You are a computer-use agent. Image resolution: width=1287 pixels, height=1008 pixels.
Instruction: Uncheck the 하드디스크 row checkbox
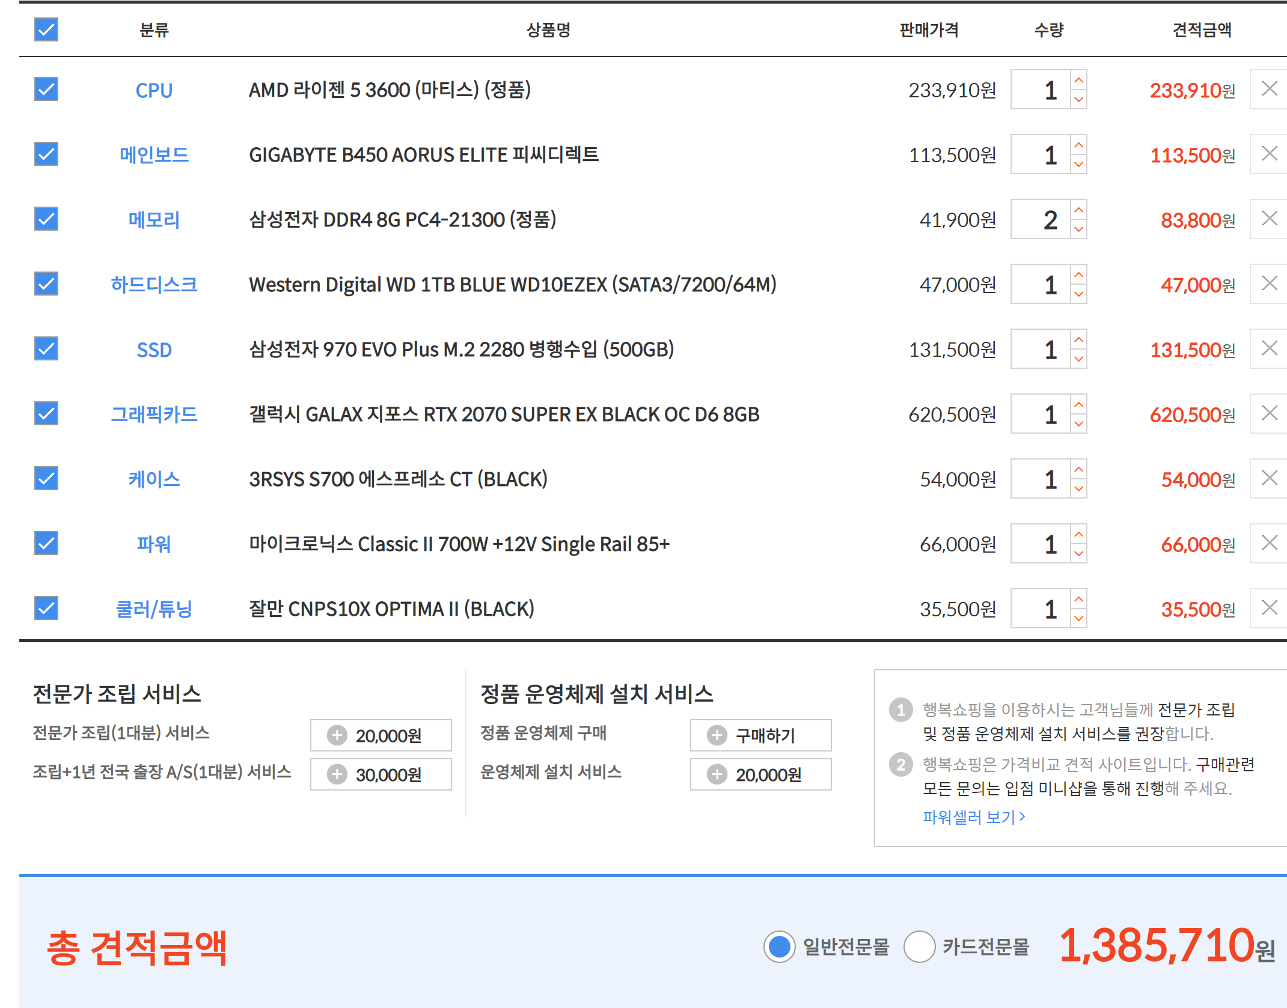pyautogui.click(x=46, y=284)
